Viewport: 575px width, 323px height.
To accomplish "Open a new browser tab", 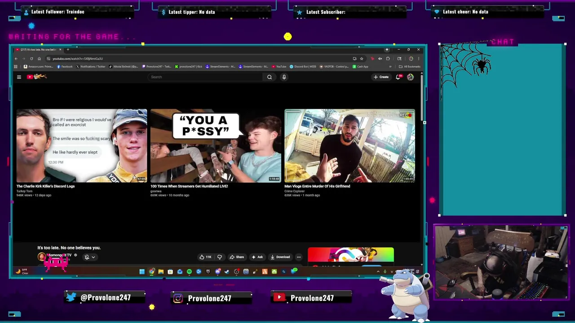I will click(x=68, y=49).
